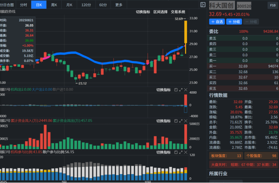Close the first sub-indicator panel
279x183 pixels.
186,90
